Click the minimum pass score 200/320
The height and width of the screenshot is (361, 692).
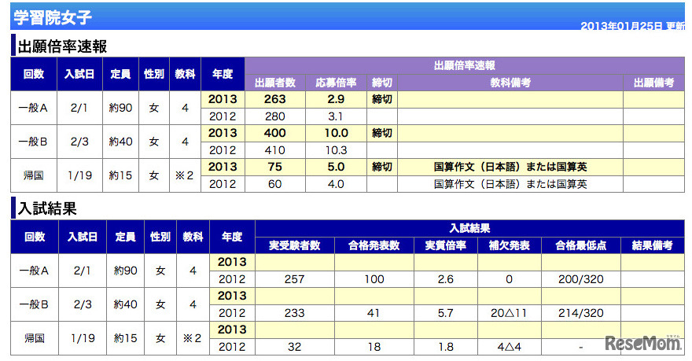pyautogui.click(x=580, y=279)
